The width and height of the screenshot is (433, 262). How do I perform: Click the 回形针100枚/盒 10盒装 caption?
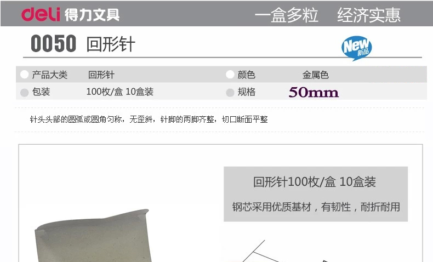point(315,182)
